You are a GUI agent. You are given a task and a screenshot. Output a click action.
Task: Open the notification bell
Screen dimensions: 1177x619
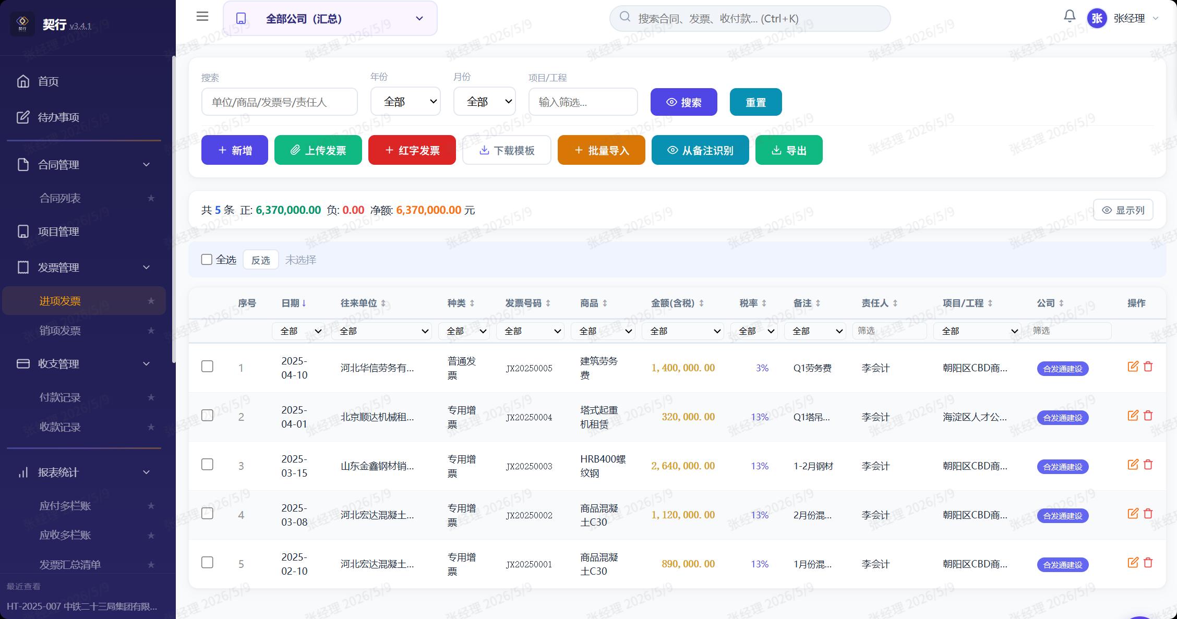coord(1070,17)
